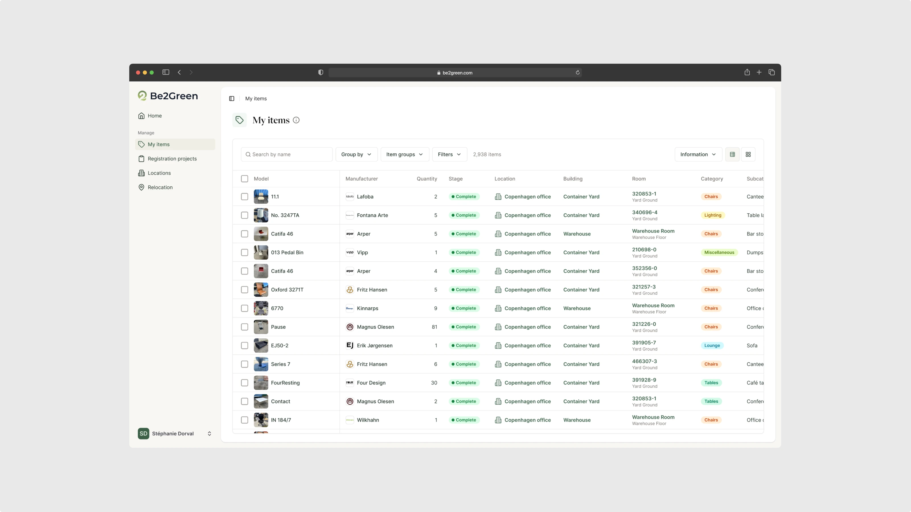Open Registration projects in sidebar
Image resolution: width=911 pixels, height=512 pixels.
click(172, 159)
